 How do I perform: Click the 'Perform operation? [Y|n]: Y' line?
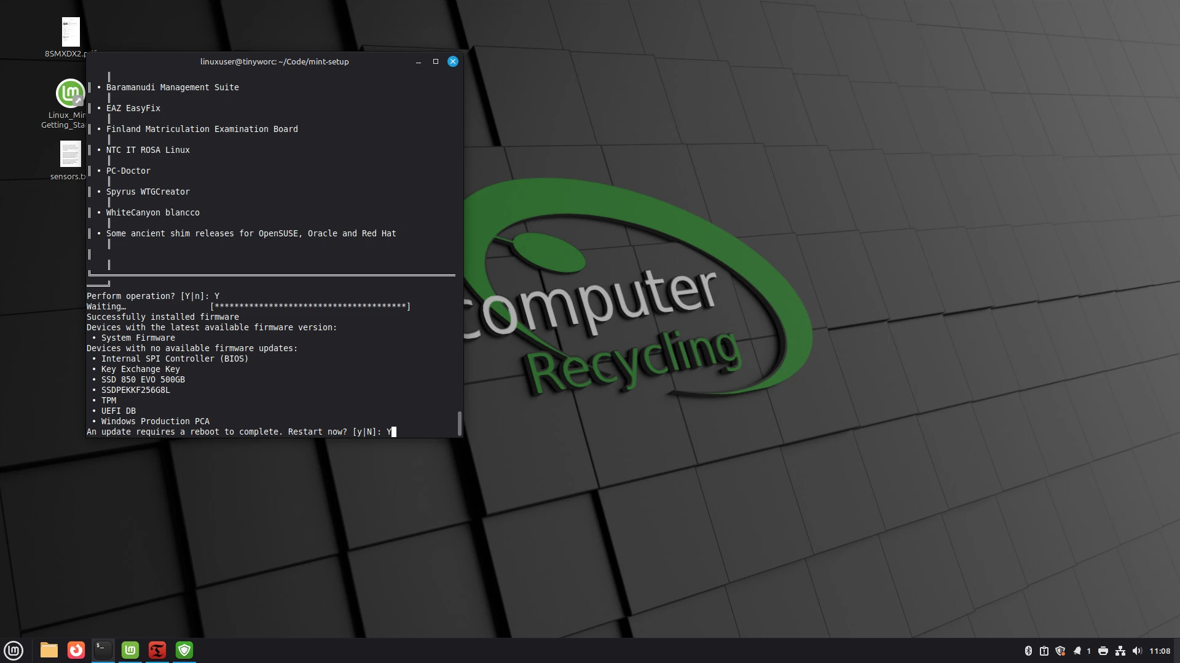click(x=153, y=296)
